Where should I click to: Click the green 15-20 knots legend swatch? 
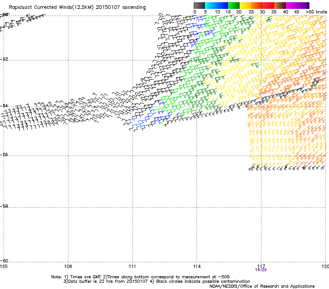pyautogui.click(x=234, y=5)
